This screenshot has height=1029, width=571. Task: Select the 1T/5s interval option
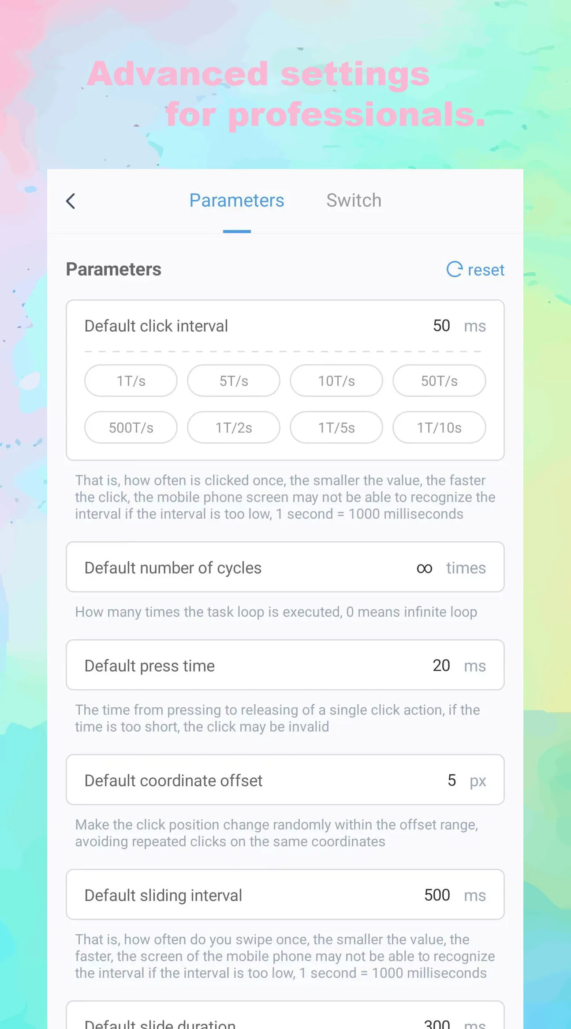point(336,427)
